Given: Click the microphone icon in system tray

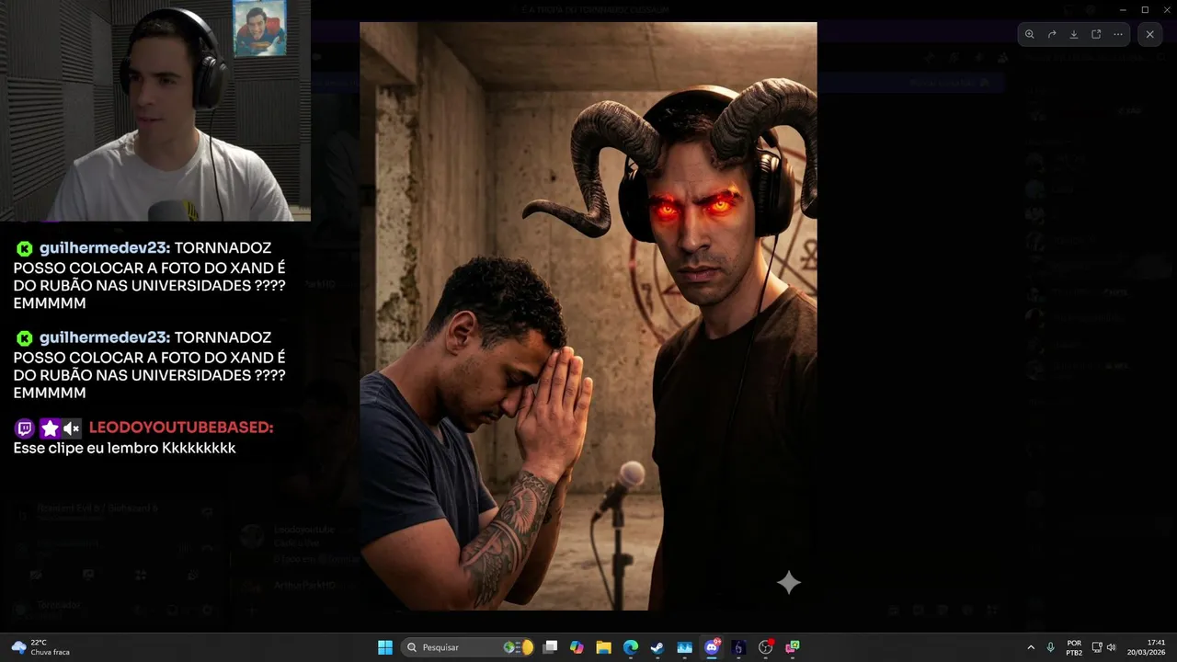Looking at the screenshot, I should click(x=1051, y=647).
